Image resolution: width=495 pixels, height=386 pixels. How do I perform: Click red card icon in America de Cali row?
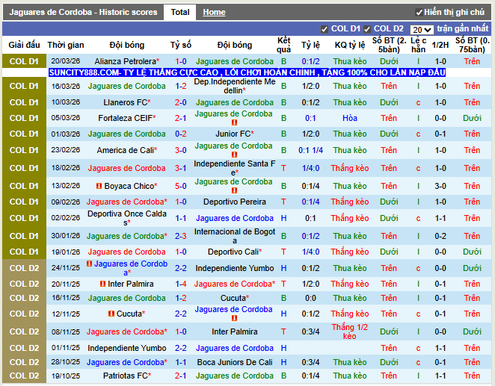[234, 155]
